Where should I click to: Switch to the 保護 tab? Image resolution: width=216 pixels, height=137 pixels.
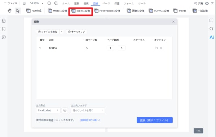coord(117,4)
